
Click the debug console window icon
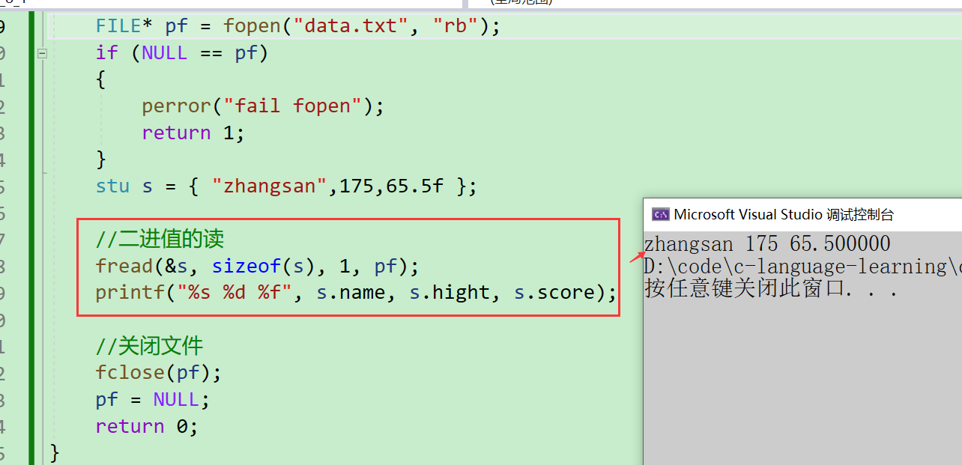point(660,214)
